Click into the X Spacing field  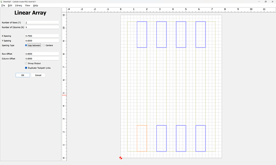(42, 36)
